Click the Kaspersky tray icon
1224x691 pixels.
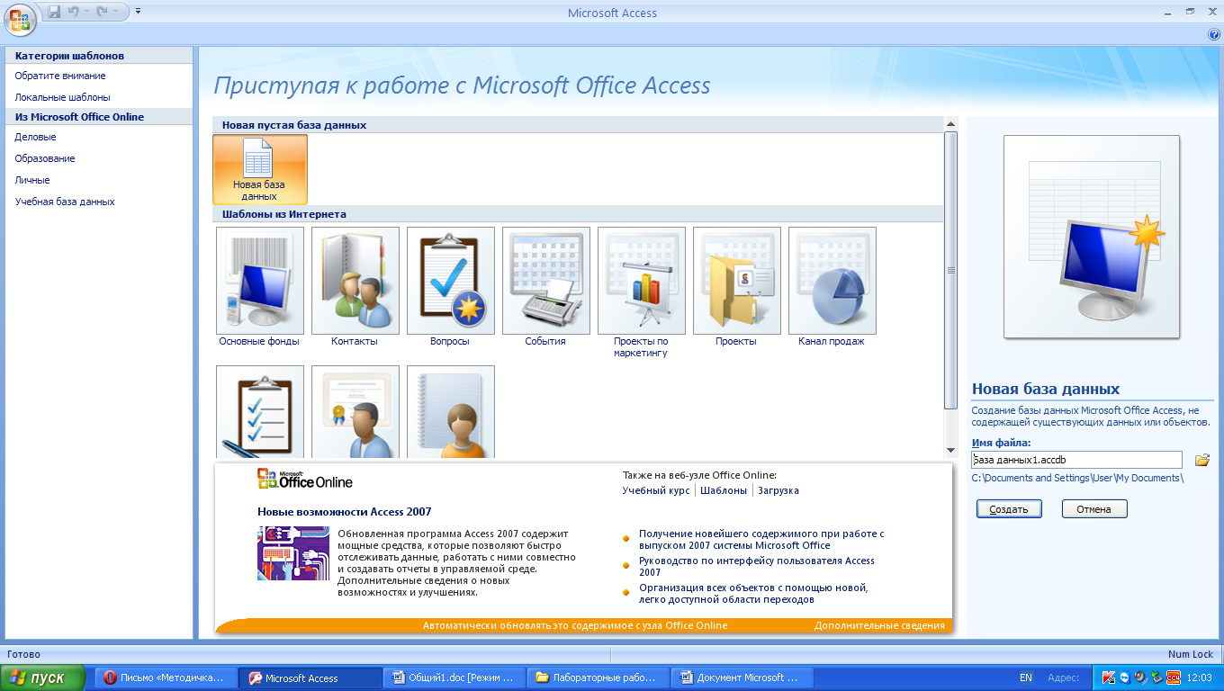pos(1109,678)
